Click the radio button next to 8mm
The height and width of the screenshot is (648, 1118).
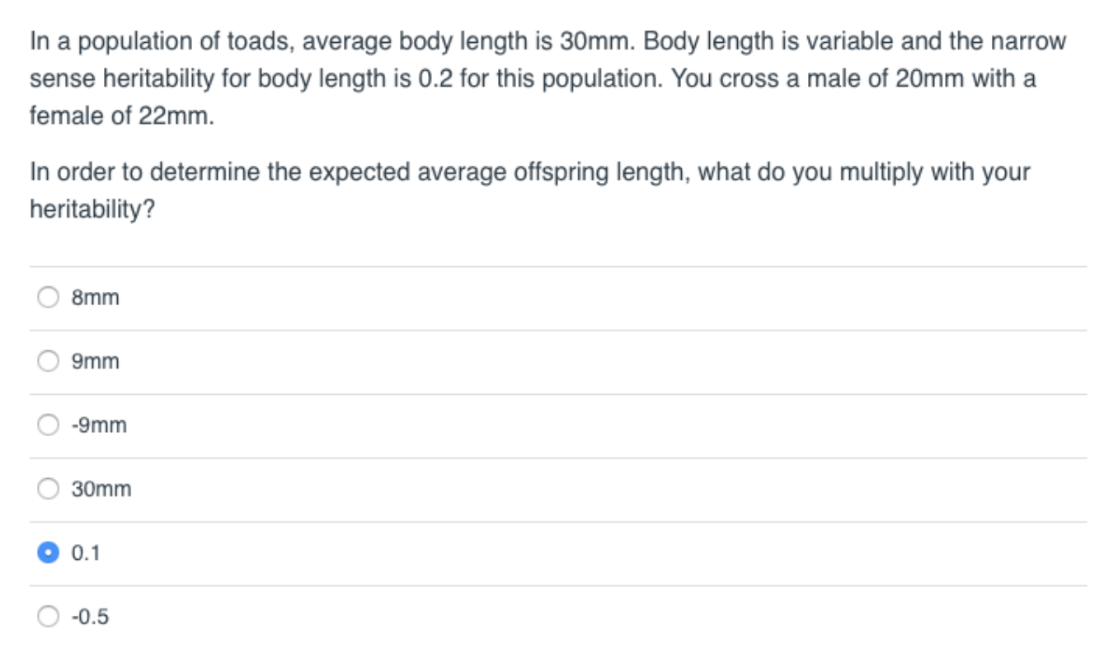tap(47, 297)
